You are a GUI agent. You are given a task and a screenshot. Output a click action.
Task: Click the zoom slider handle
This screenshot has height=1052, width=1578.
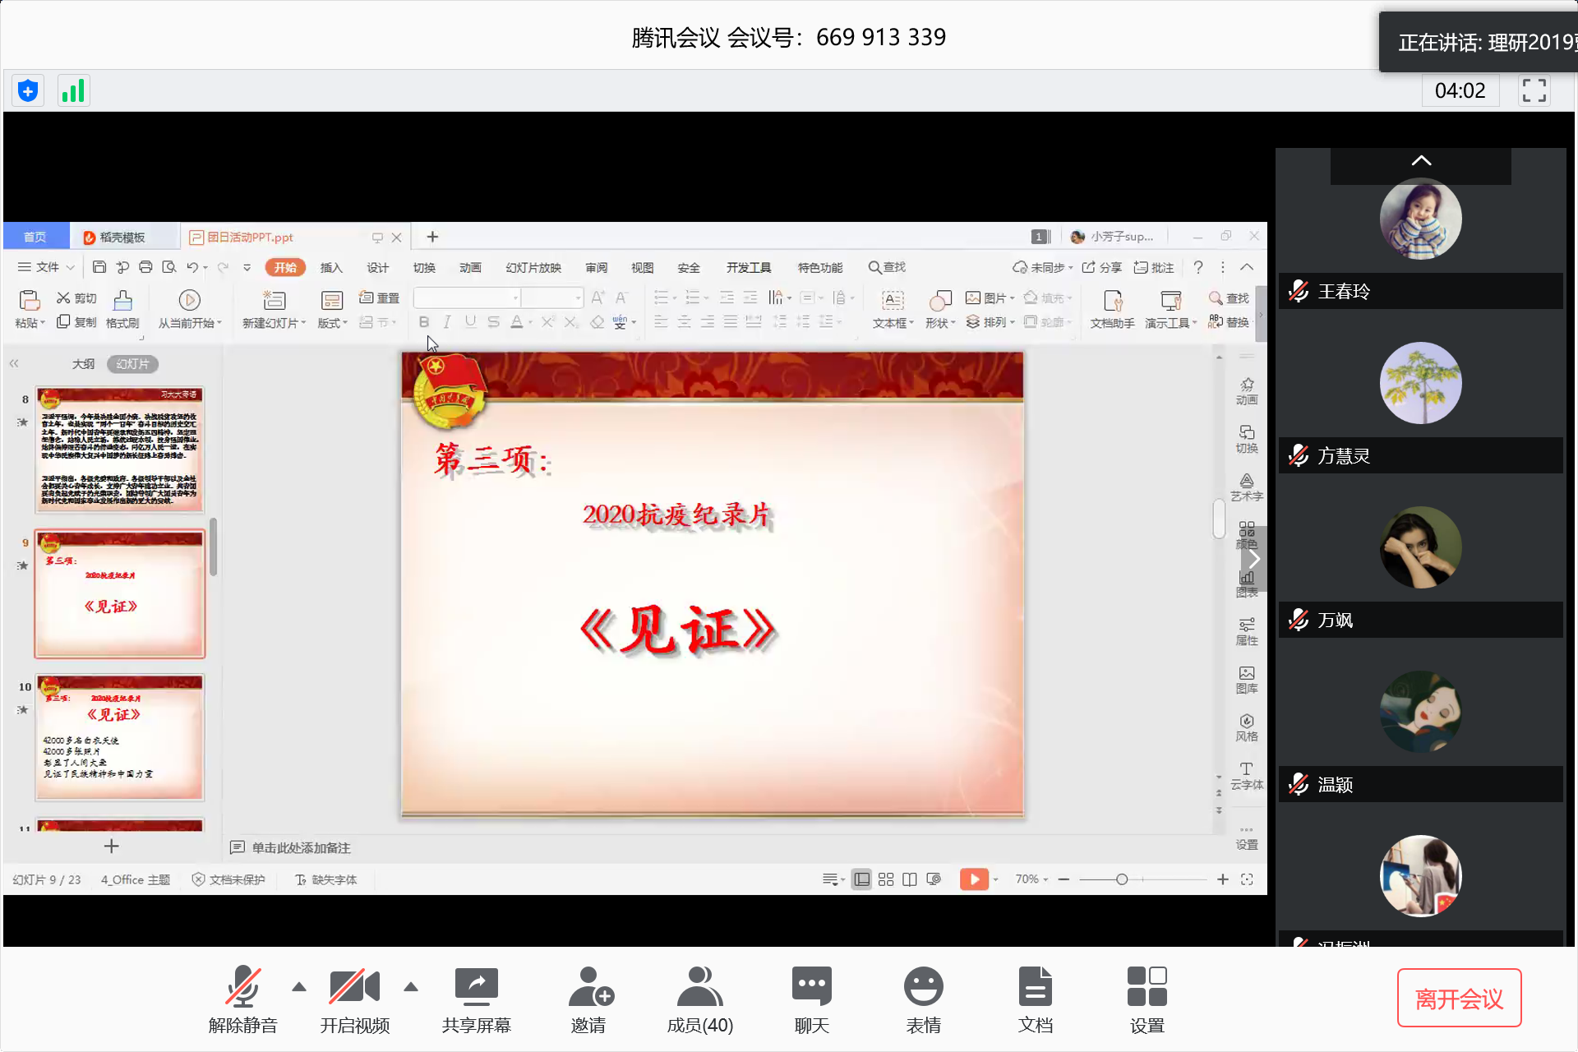(x=1122, y=879)
